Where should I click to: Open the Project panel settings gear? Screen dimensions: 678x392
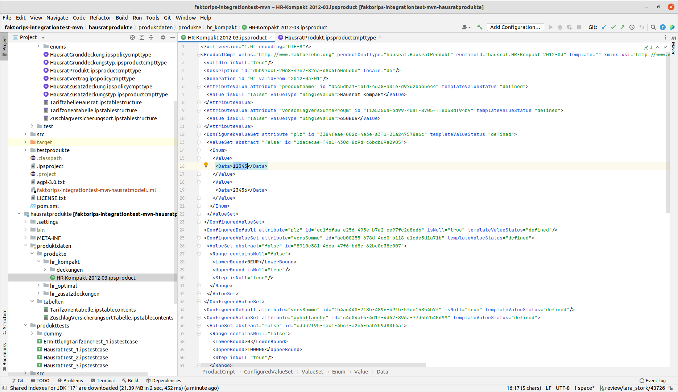(x=163, y=37)
